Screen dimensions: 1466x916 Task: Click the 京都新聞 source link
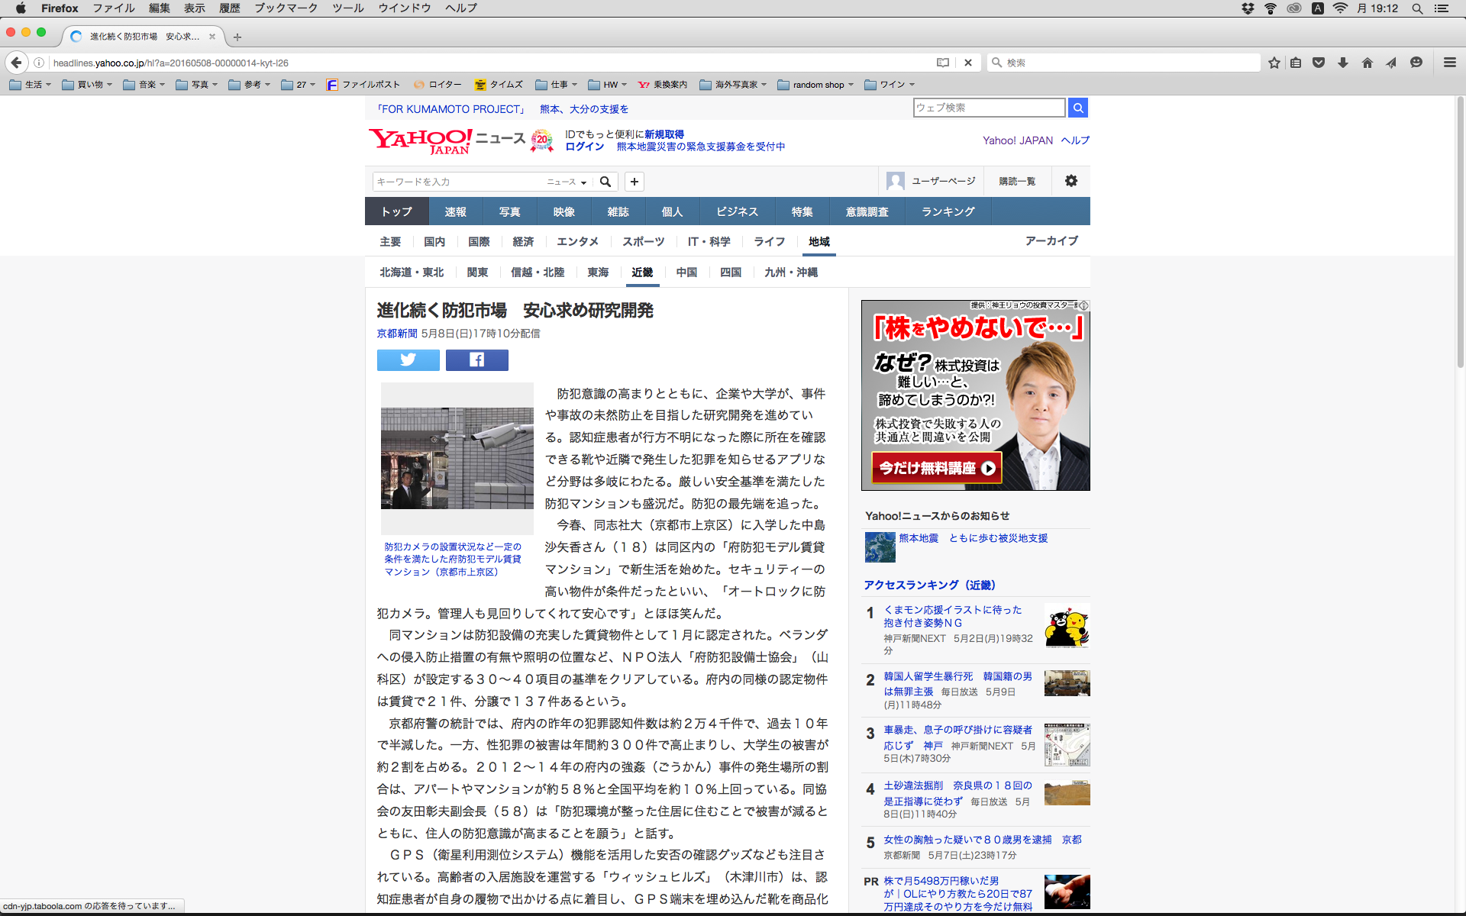coord(396,334)
